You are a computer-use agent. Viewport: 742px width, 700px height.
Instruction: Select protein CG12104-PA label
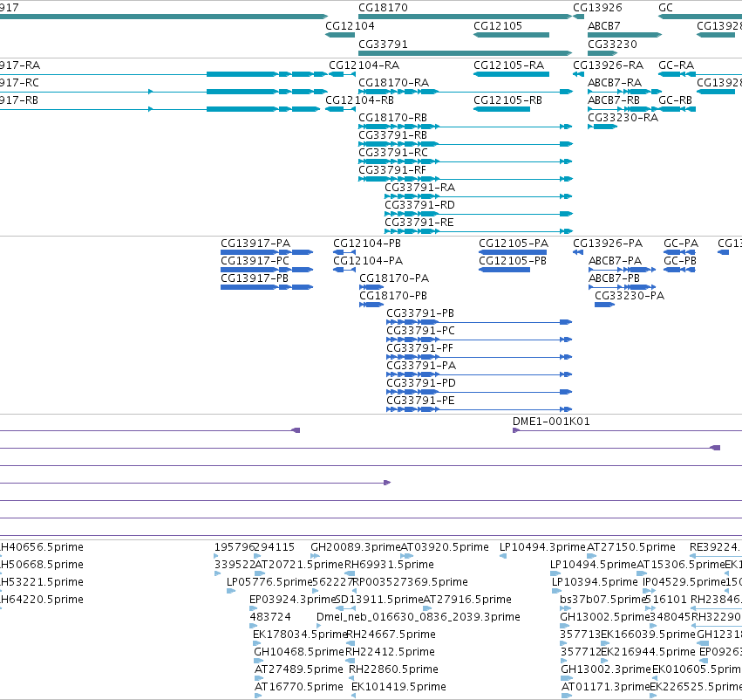[368, 260]
